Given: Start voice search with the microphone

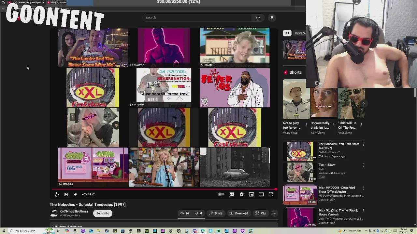Looking at the screenshot, I should (x=272, y=18).
